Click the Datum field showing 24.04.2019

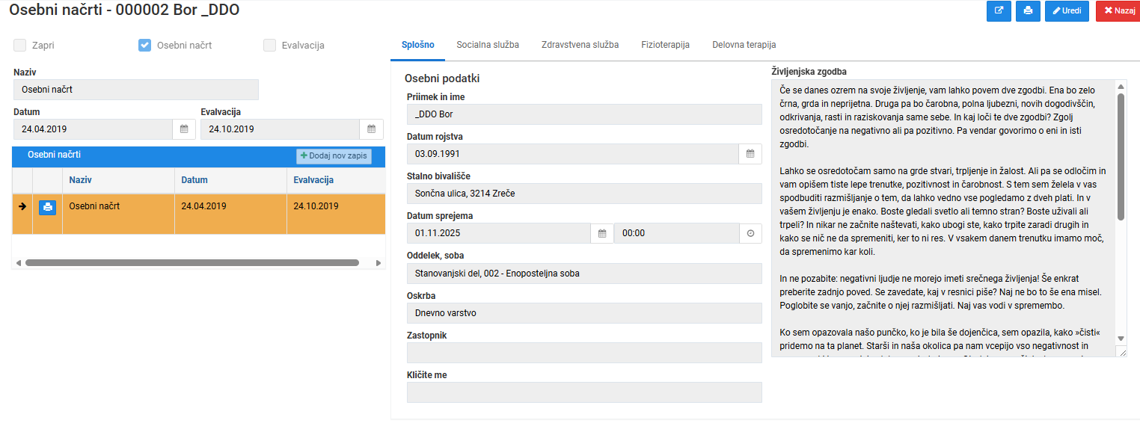93,129
